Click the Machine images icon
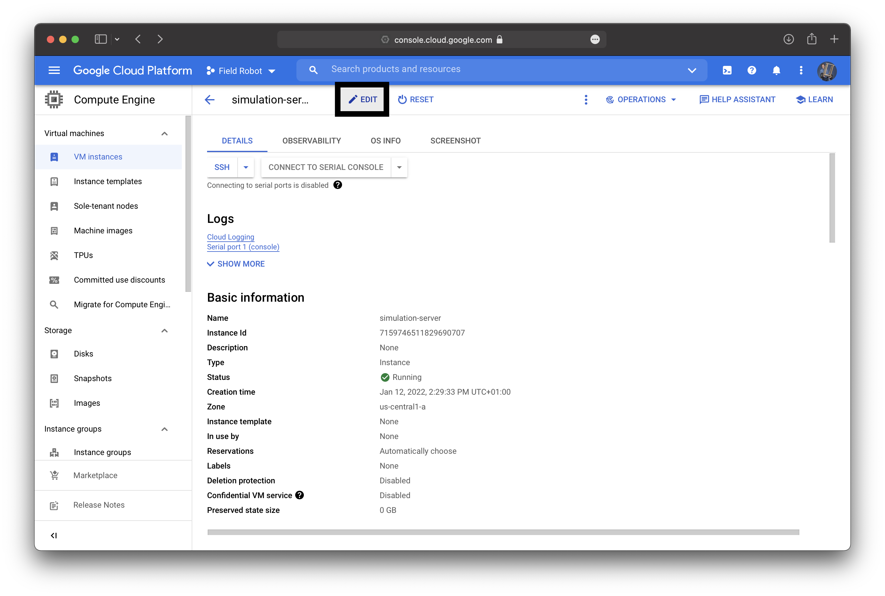 (x=55, y=231)
